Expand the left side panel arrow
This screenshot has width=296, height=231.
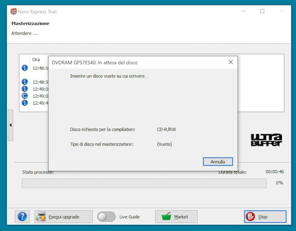10,125
